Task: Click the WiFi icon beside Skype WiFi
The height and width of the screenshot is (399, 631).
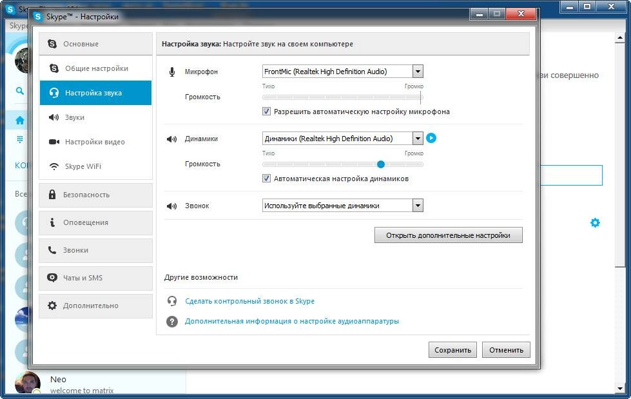Action: click(x=54, y=166)
